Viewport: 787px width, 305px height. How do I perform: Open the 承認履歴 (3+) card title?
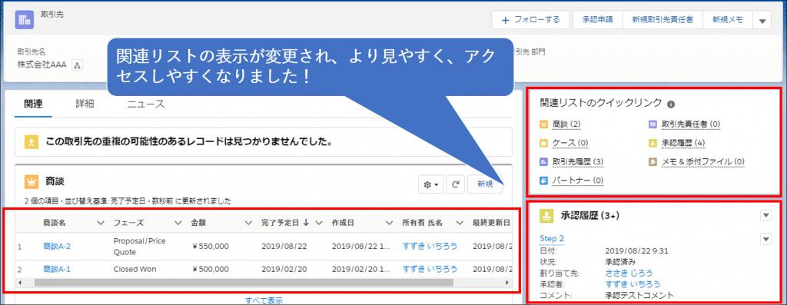point(589,216)
